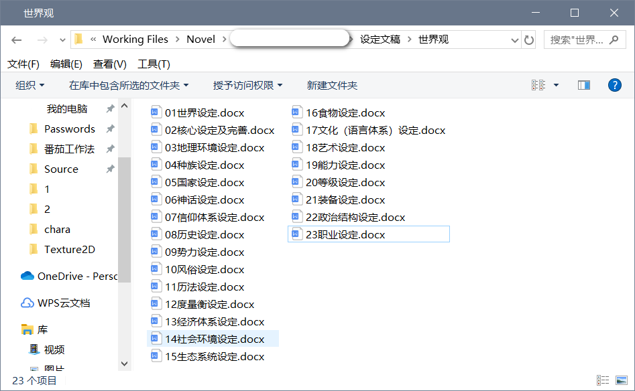This screenshot has width=635, height=391.
Task: Click 世界观 breadcrumb in address bar
Action: click(x=433, y=40)
